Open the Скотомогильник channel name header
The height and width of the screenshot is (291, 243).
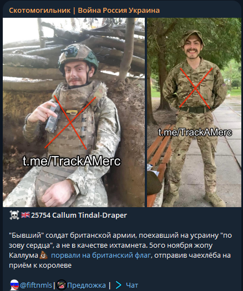click(39, 11)
